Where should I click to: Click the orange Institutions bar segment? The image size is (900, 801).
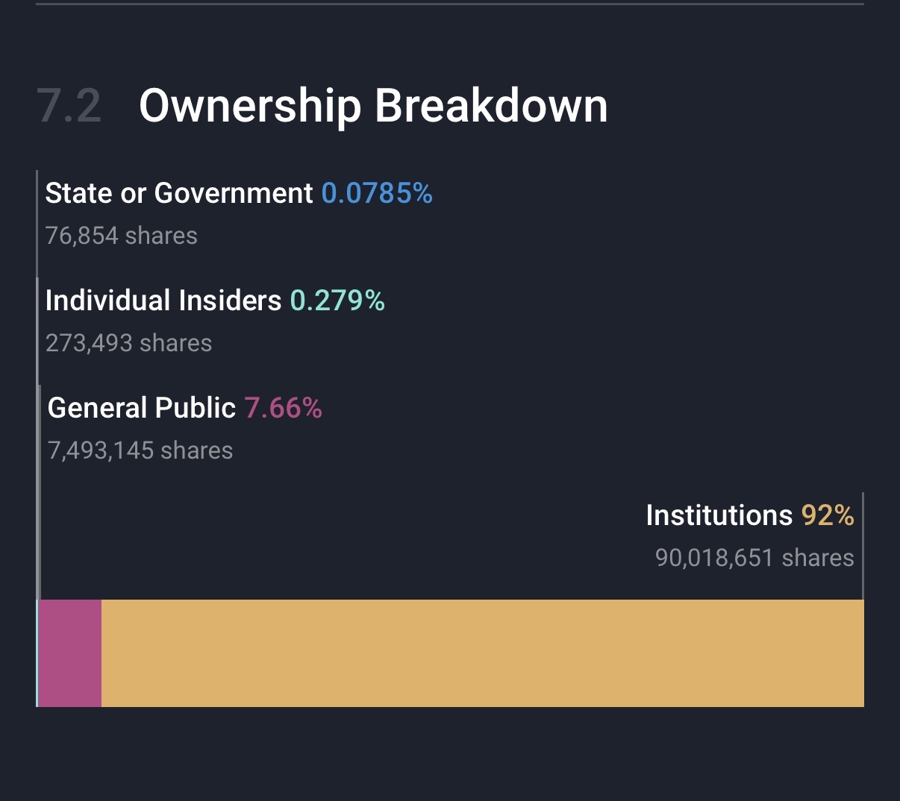pyautogui.click(x=482, y=653)
